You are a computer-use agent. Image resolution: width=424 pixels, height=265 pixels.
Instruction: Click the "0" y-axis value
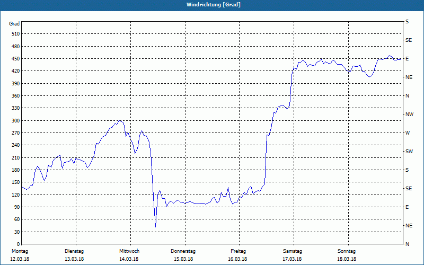coord(18,244)
